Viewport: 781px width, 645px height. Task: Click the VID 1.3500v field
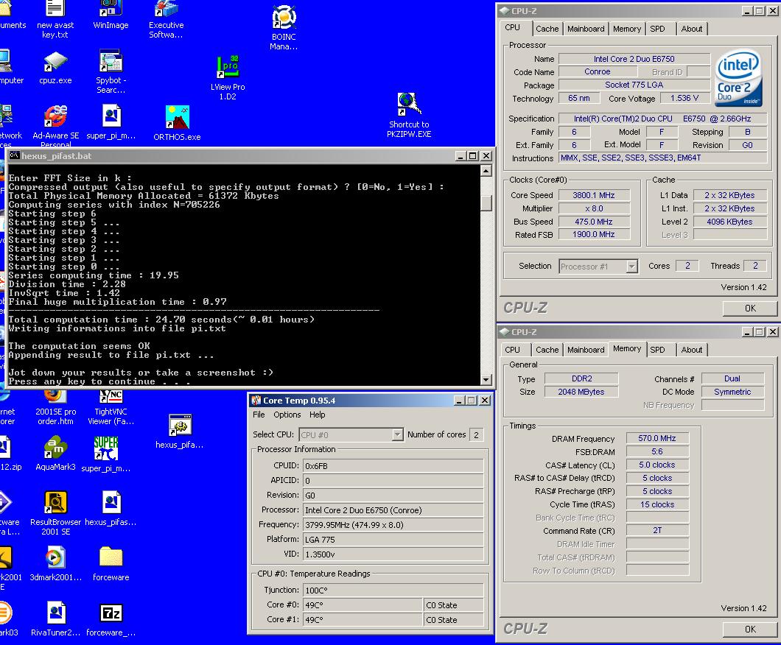[393, 554]
